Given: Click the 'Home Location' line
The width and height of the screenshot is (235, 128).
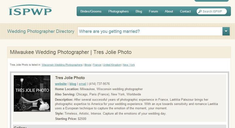Looking at the screenshot, I should point(99,89).
